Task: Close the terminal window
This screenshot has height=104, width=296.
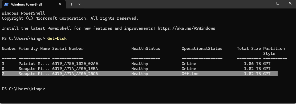Action: click(x=290, y=3)
